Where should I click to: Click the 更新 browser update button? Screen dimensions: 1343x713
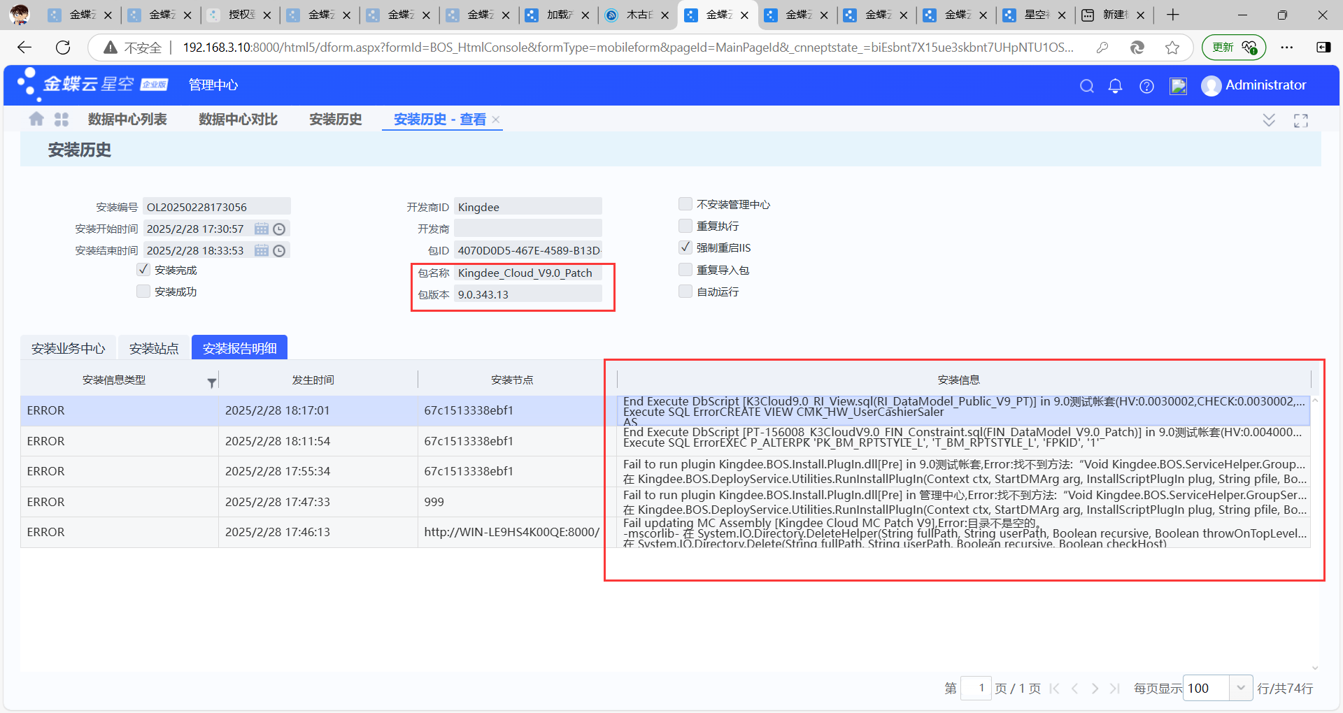(1234, 47)
